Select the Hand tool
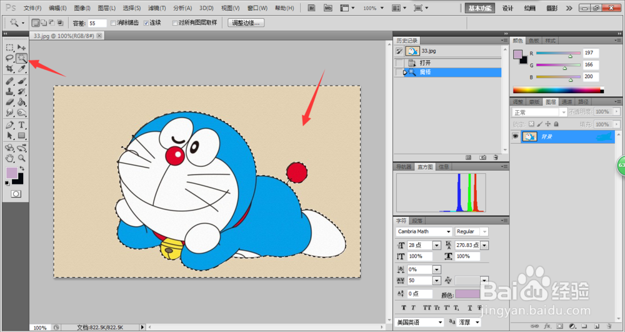 pyautogui.click(x=10, y=159)
